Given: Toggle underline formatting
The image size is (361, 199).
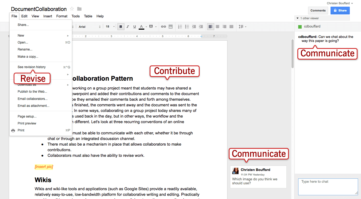Looking at the screenshot, I should 134,26.
